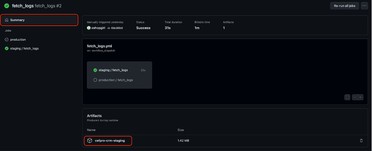Click the Name column header

pos(91,130)
